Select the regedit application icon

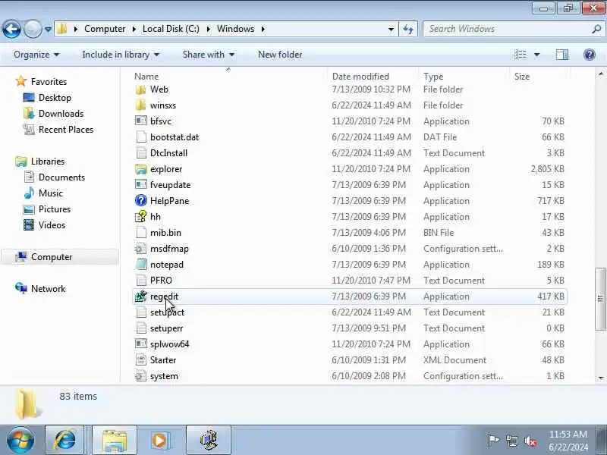click(x=141, y=297)
